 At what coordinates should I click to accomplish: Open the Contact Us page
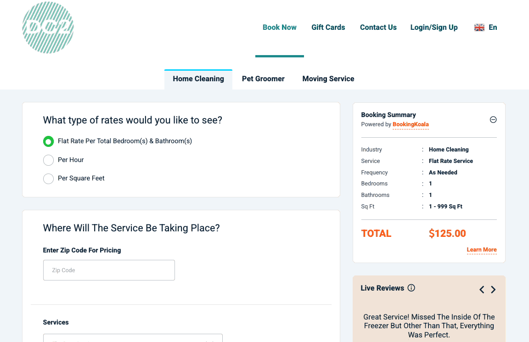point(378,28)
